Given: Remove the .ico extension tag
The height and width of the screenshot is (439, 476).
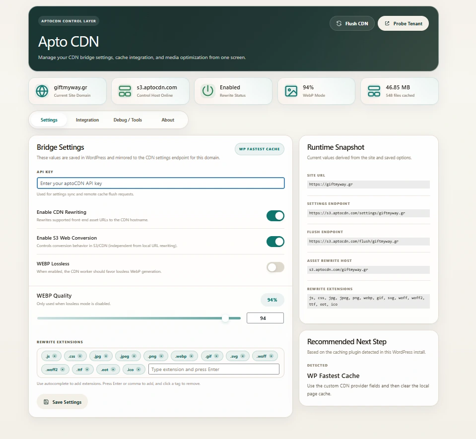Looking at the screenshot, I should [x=139, y=369].
